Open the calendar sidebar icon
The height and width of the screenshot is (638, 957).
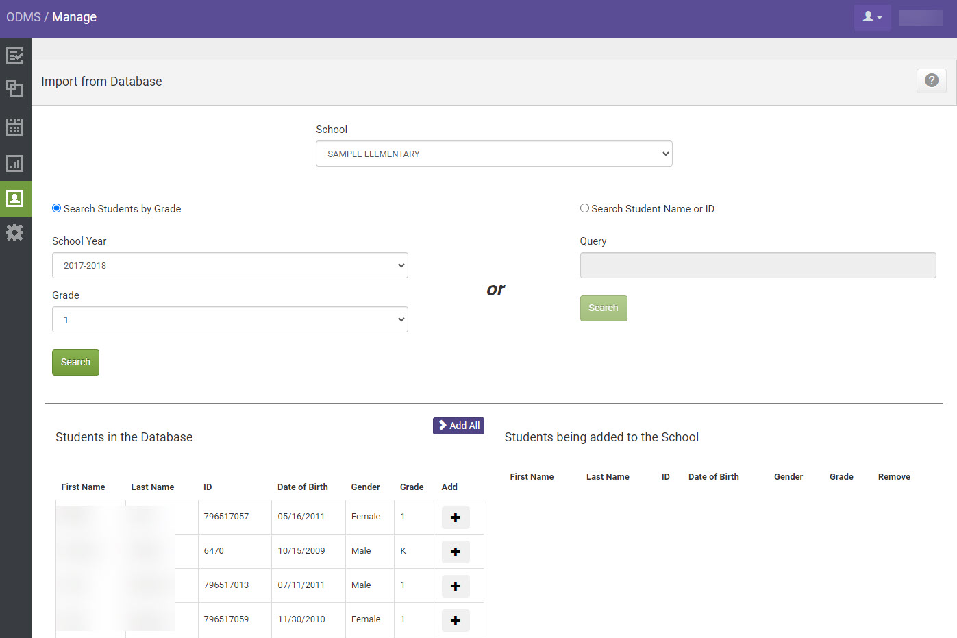15,127
